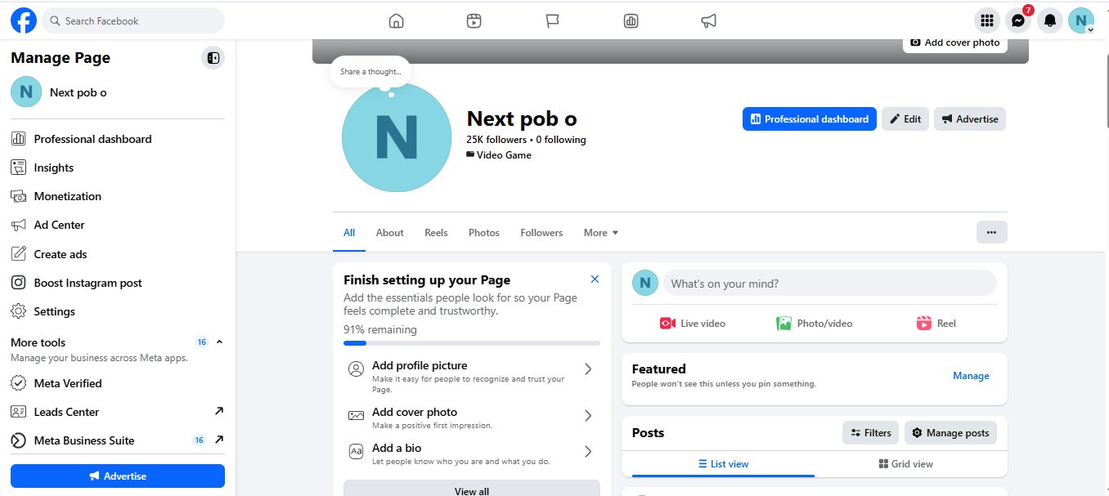Open Meta Business Suite in sidebar
The width and height of the screenshot is (1109, 496).
tap(117, 440)
